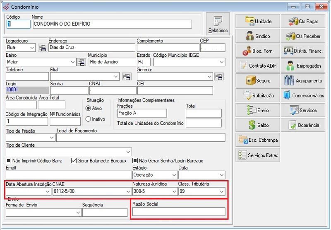Expand the CNAE dropdown
Screen dimensions: 331x230
128,191
